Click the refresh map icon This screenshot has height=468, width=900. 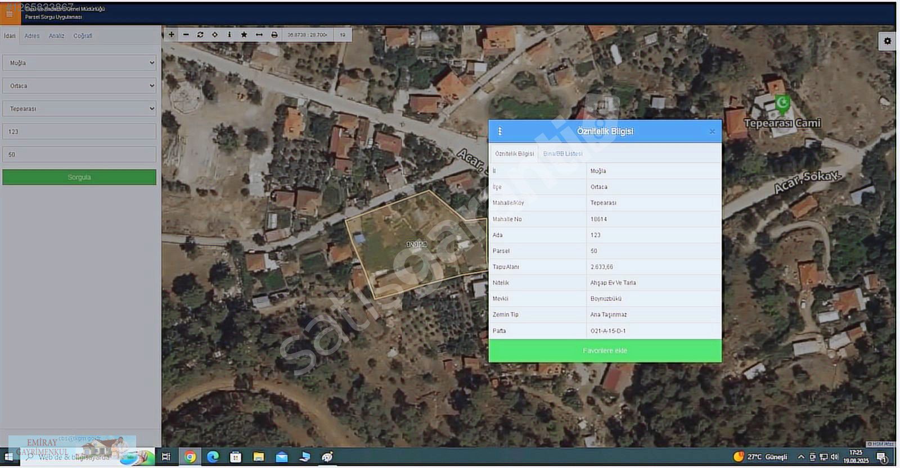pos(200,35)
